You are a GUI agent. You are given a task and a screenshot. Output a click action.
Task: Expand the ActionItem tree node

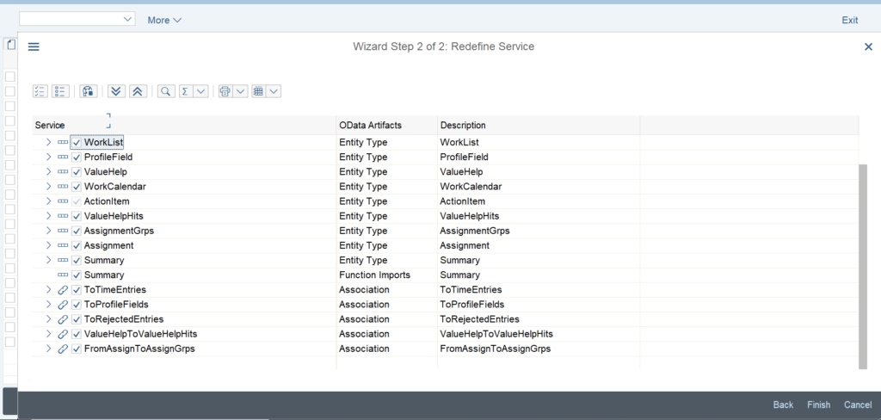[48, 201]
